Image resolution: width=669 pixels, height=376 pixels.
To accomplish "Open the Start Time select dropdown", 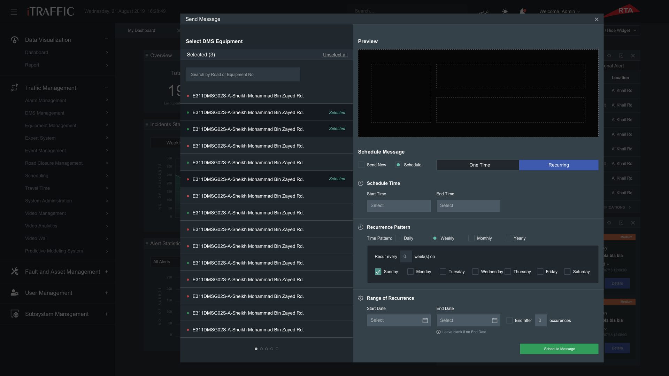I will point(399,205).
